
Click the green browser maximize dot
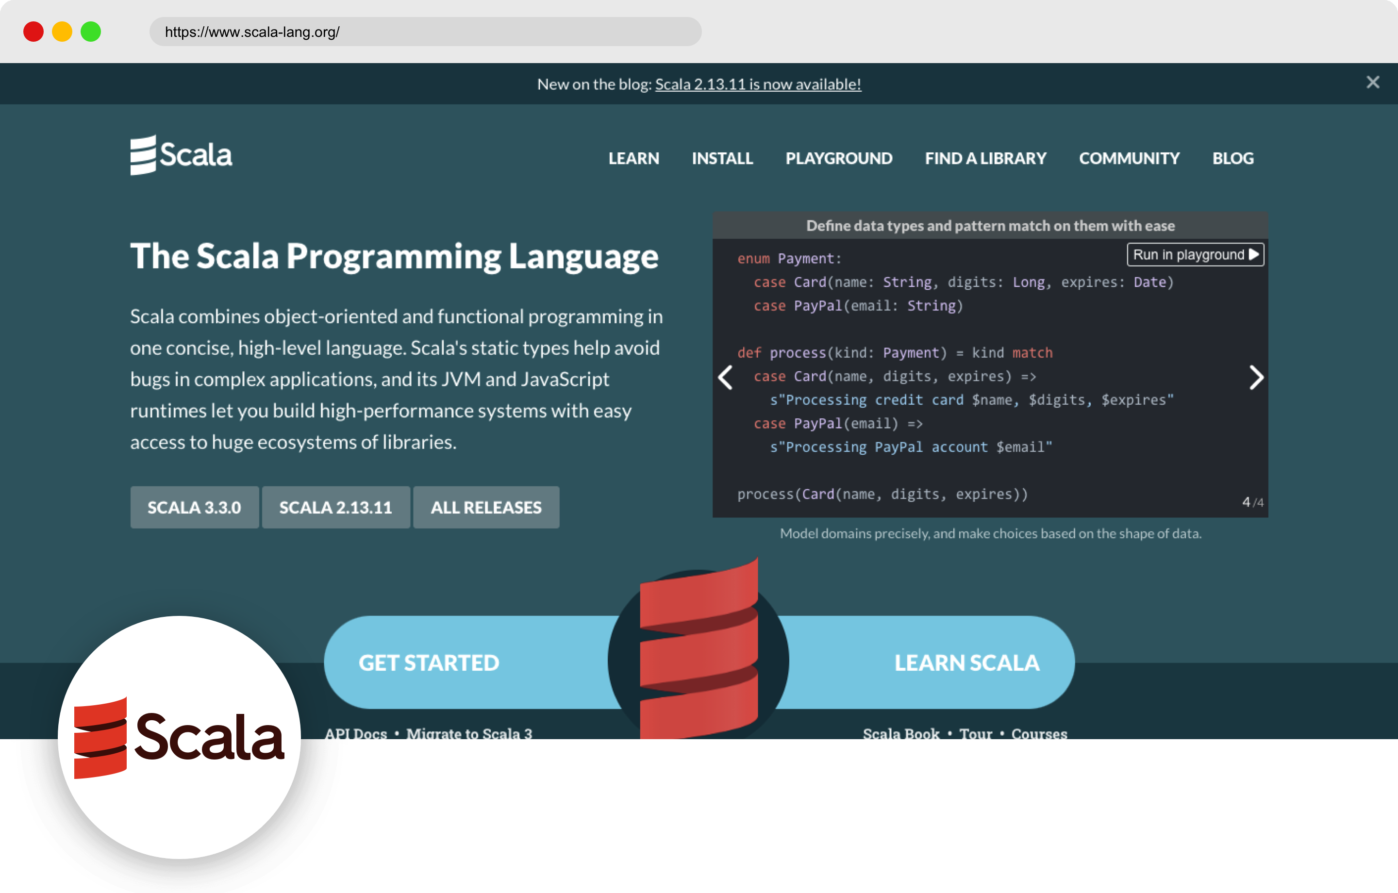[x=91, y=32]
